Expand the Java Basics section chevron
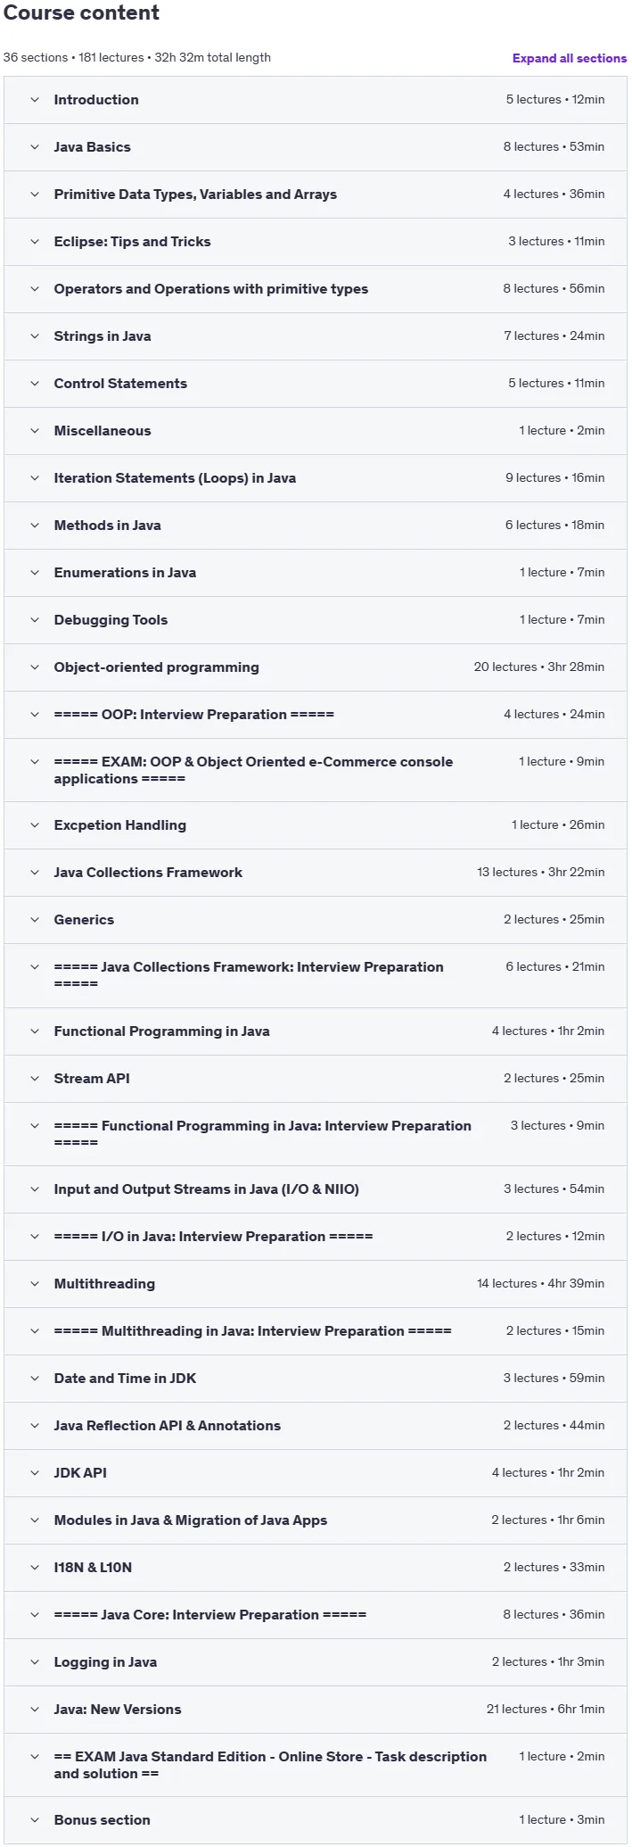 click(35, 147)
